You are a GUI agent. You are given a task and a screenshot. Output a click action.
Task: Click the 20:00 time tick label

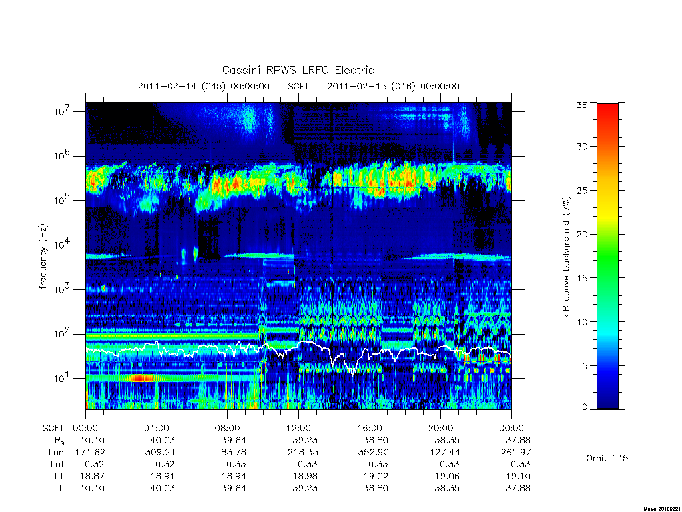click(x=440, y=429)
